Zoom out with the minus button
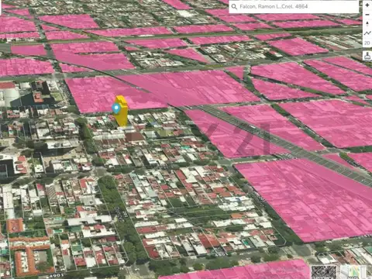This screenshot has height=279, width=372. [367, 15]
